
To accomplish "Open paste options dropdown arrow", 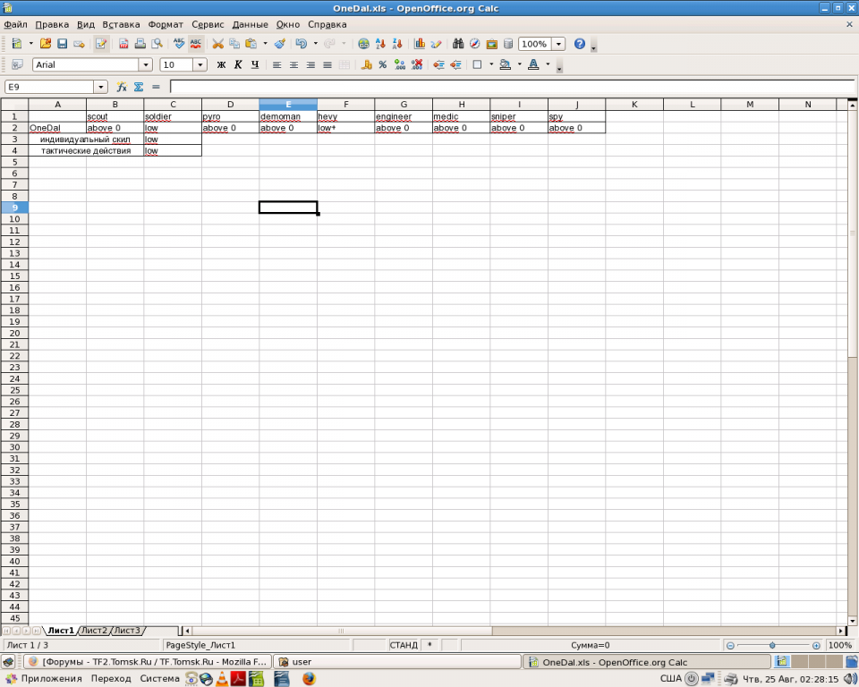I will click(x=265, y=44).
